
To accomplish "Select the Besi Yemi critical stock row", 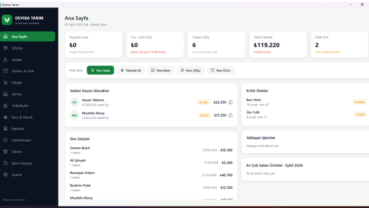I will point(305,102).
